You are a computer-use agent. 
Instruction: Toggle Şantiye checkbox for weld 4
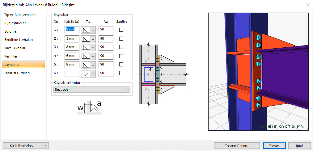click(x=121, y=56)
